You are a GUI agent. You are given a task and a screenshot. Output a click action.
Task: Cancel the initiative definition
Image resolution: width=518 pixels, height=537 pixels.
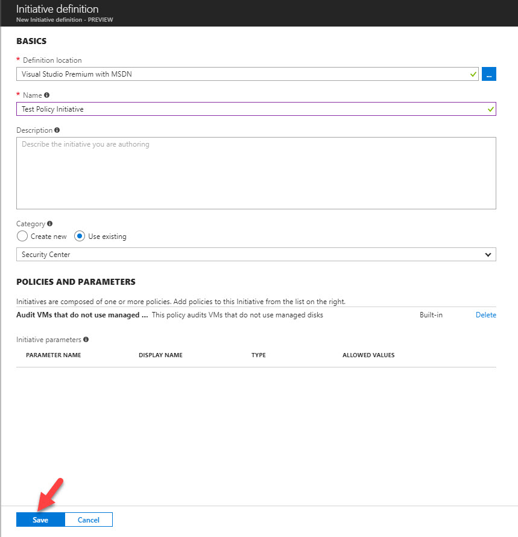tap(88, 520)
